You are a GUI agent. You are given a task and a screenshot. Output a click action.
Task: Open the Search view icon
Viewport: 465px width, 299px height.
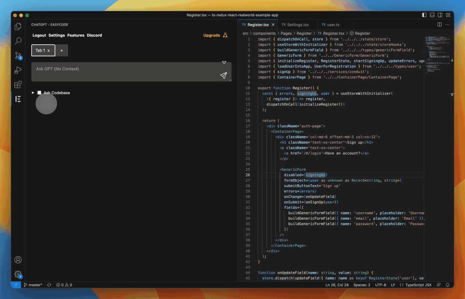(x=18, y=41)
